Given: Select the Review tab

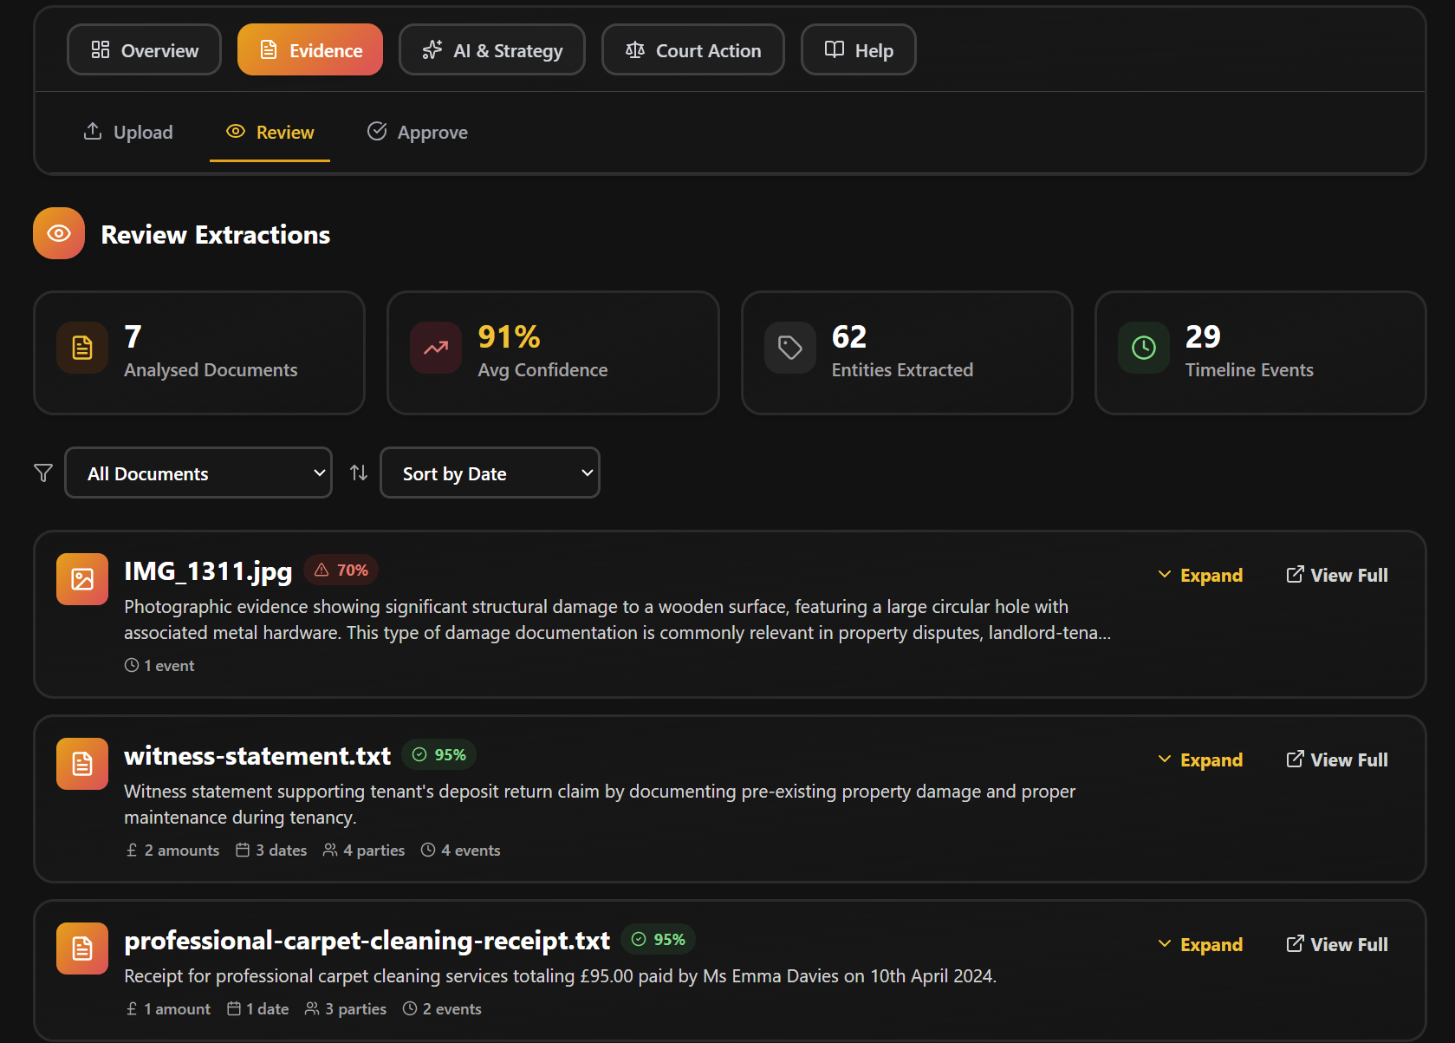Looking at the screenshot, I should 270,132.
